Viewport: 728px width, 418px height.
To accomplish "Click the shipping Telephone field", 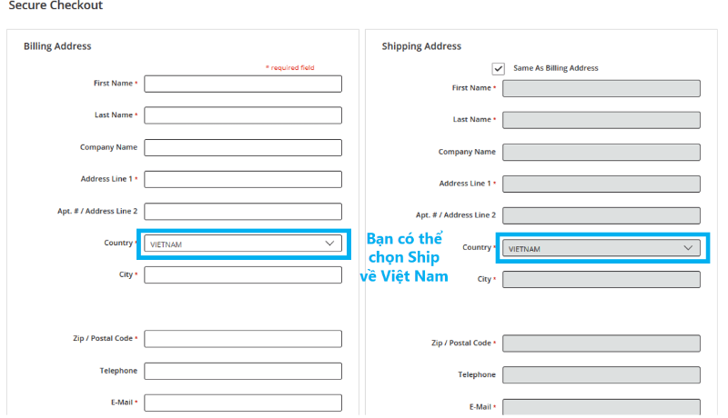I will (601, 375).
